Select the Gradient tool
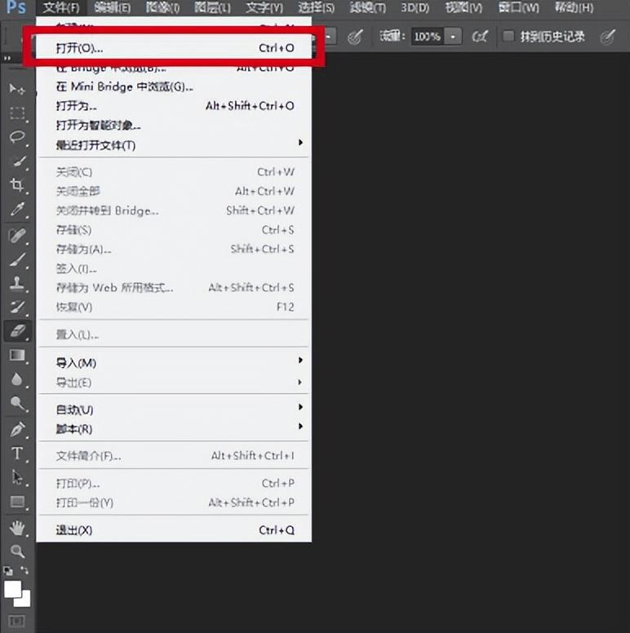 [x=17, y=356]
